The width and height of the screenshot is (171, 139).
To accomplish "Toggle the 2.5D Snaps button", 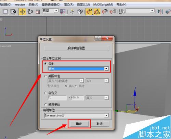I will 89,12.
